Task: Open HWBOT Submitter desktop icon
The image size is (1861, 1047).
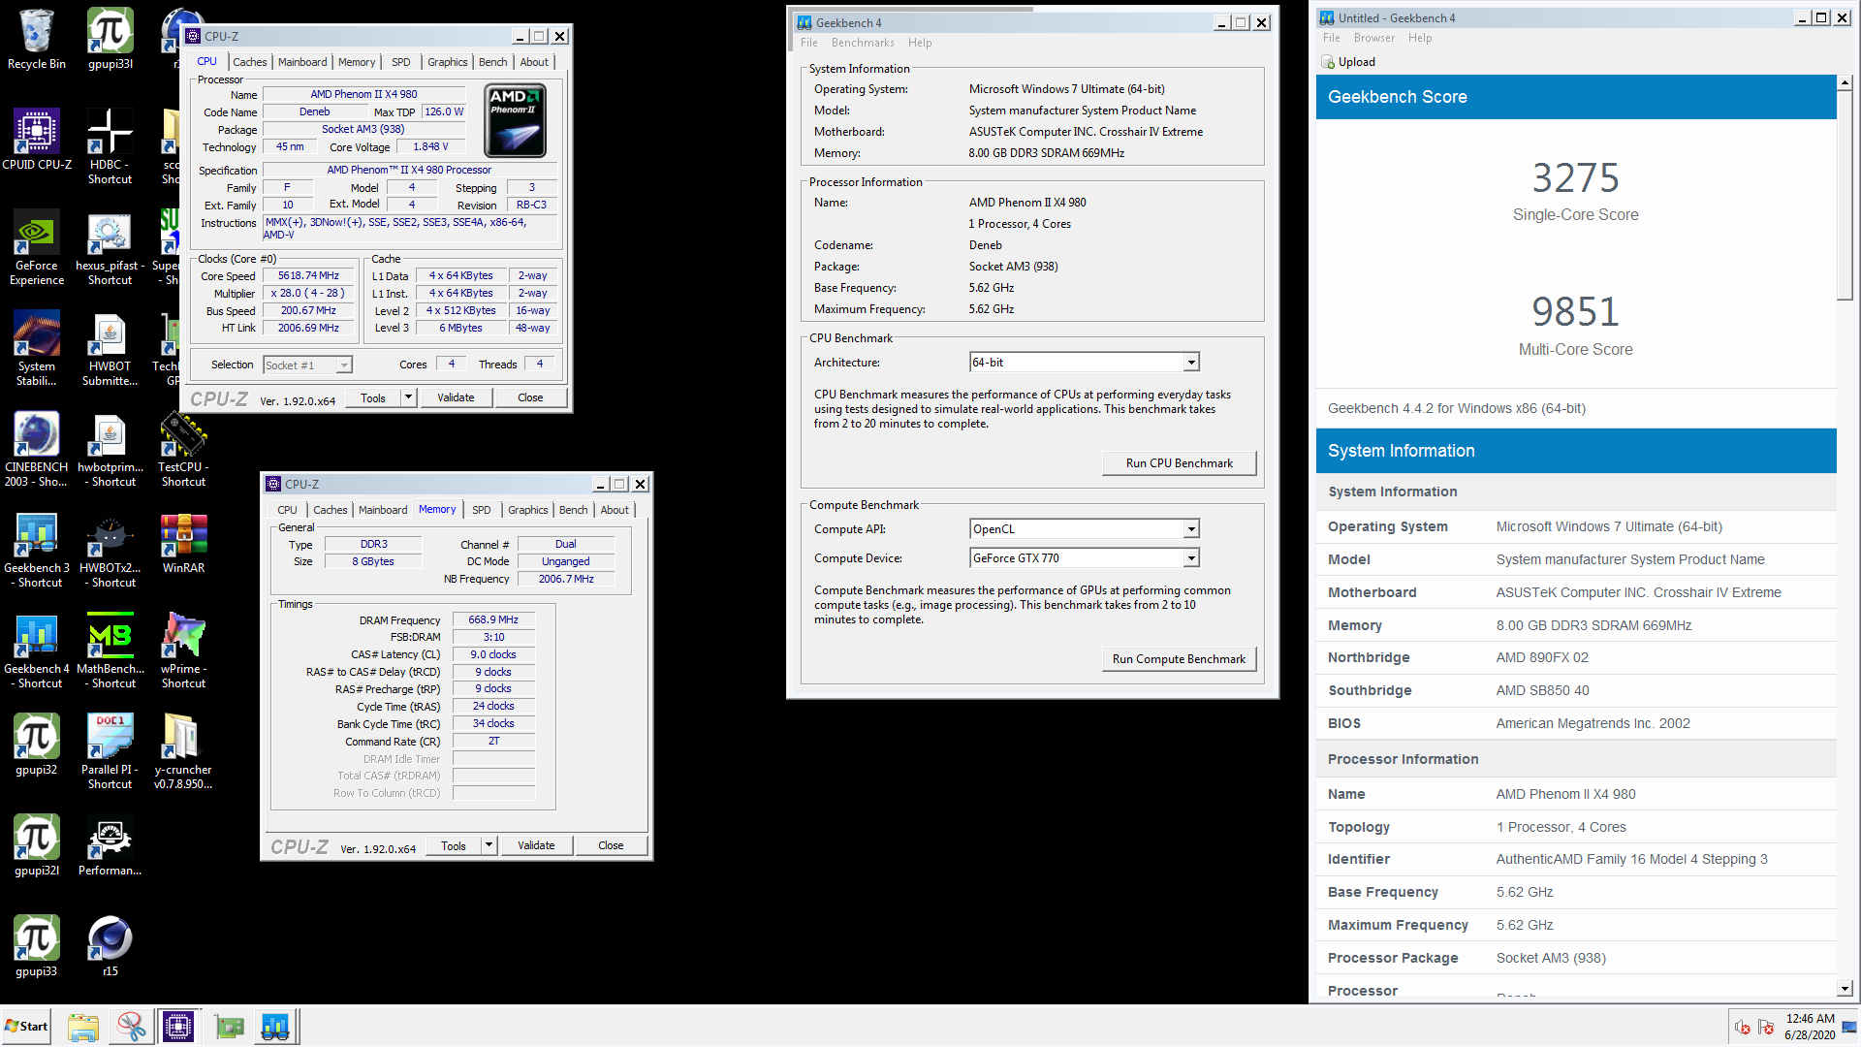Action: pyautogui.click(x=110, y=349)
